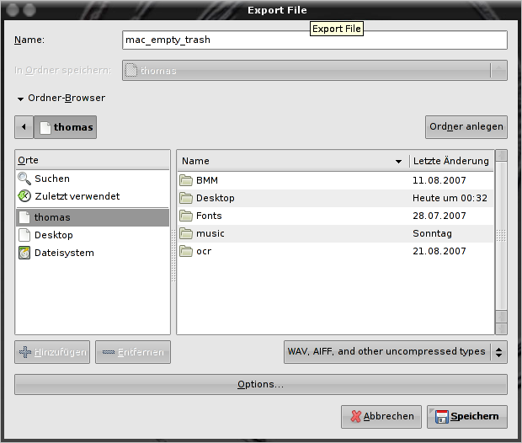The width and height of the screenshot is (522, 443).
Task: Click the Speichern button
Action: [x=467, y=417]
